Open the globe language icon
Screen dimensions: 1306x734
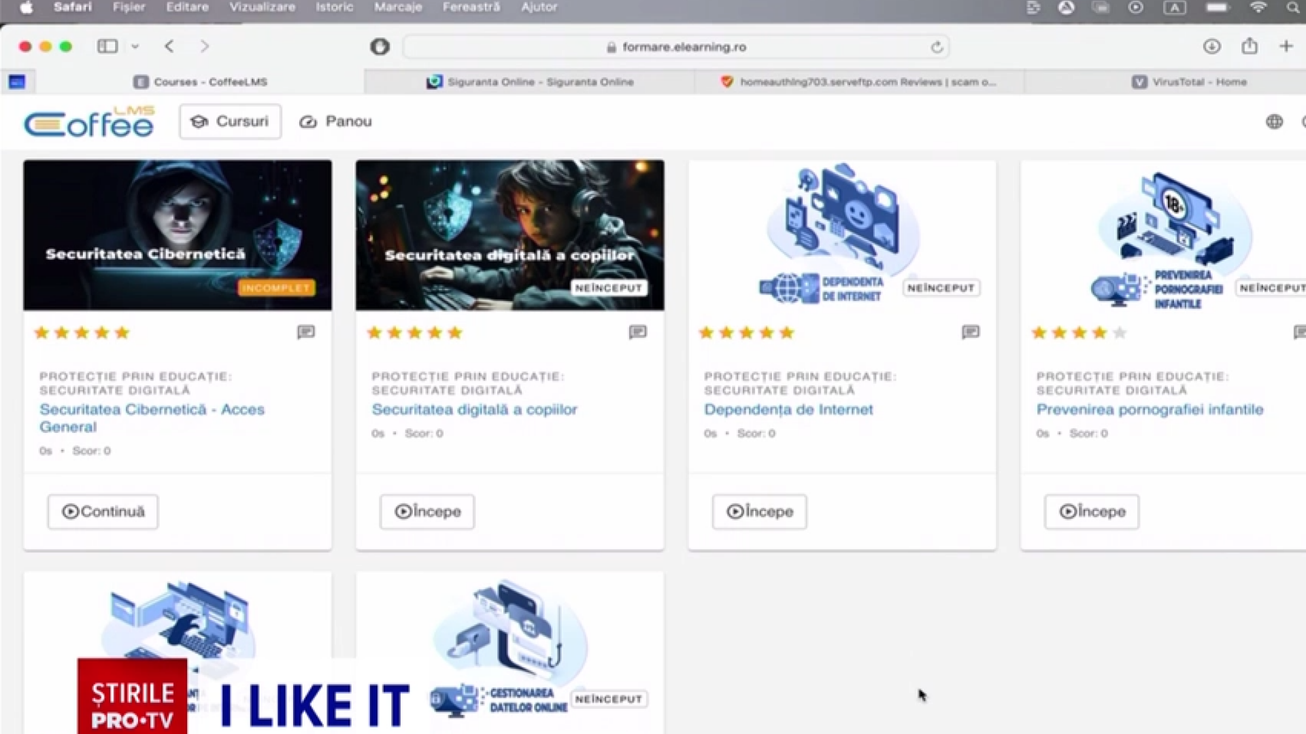(x=1275, y=122)
